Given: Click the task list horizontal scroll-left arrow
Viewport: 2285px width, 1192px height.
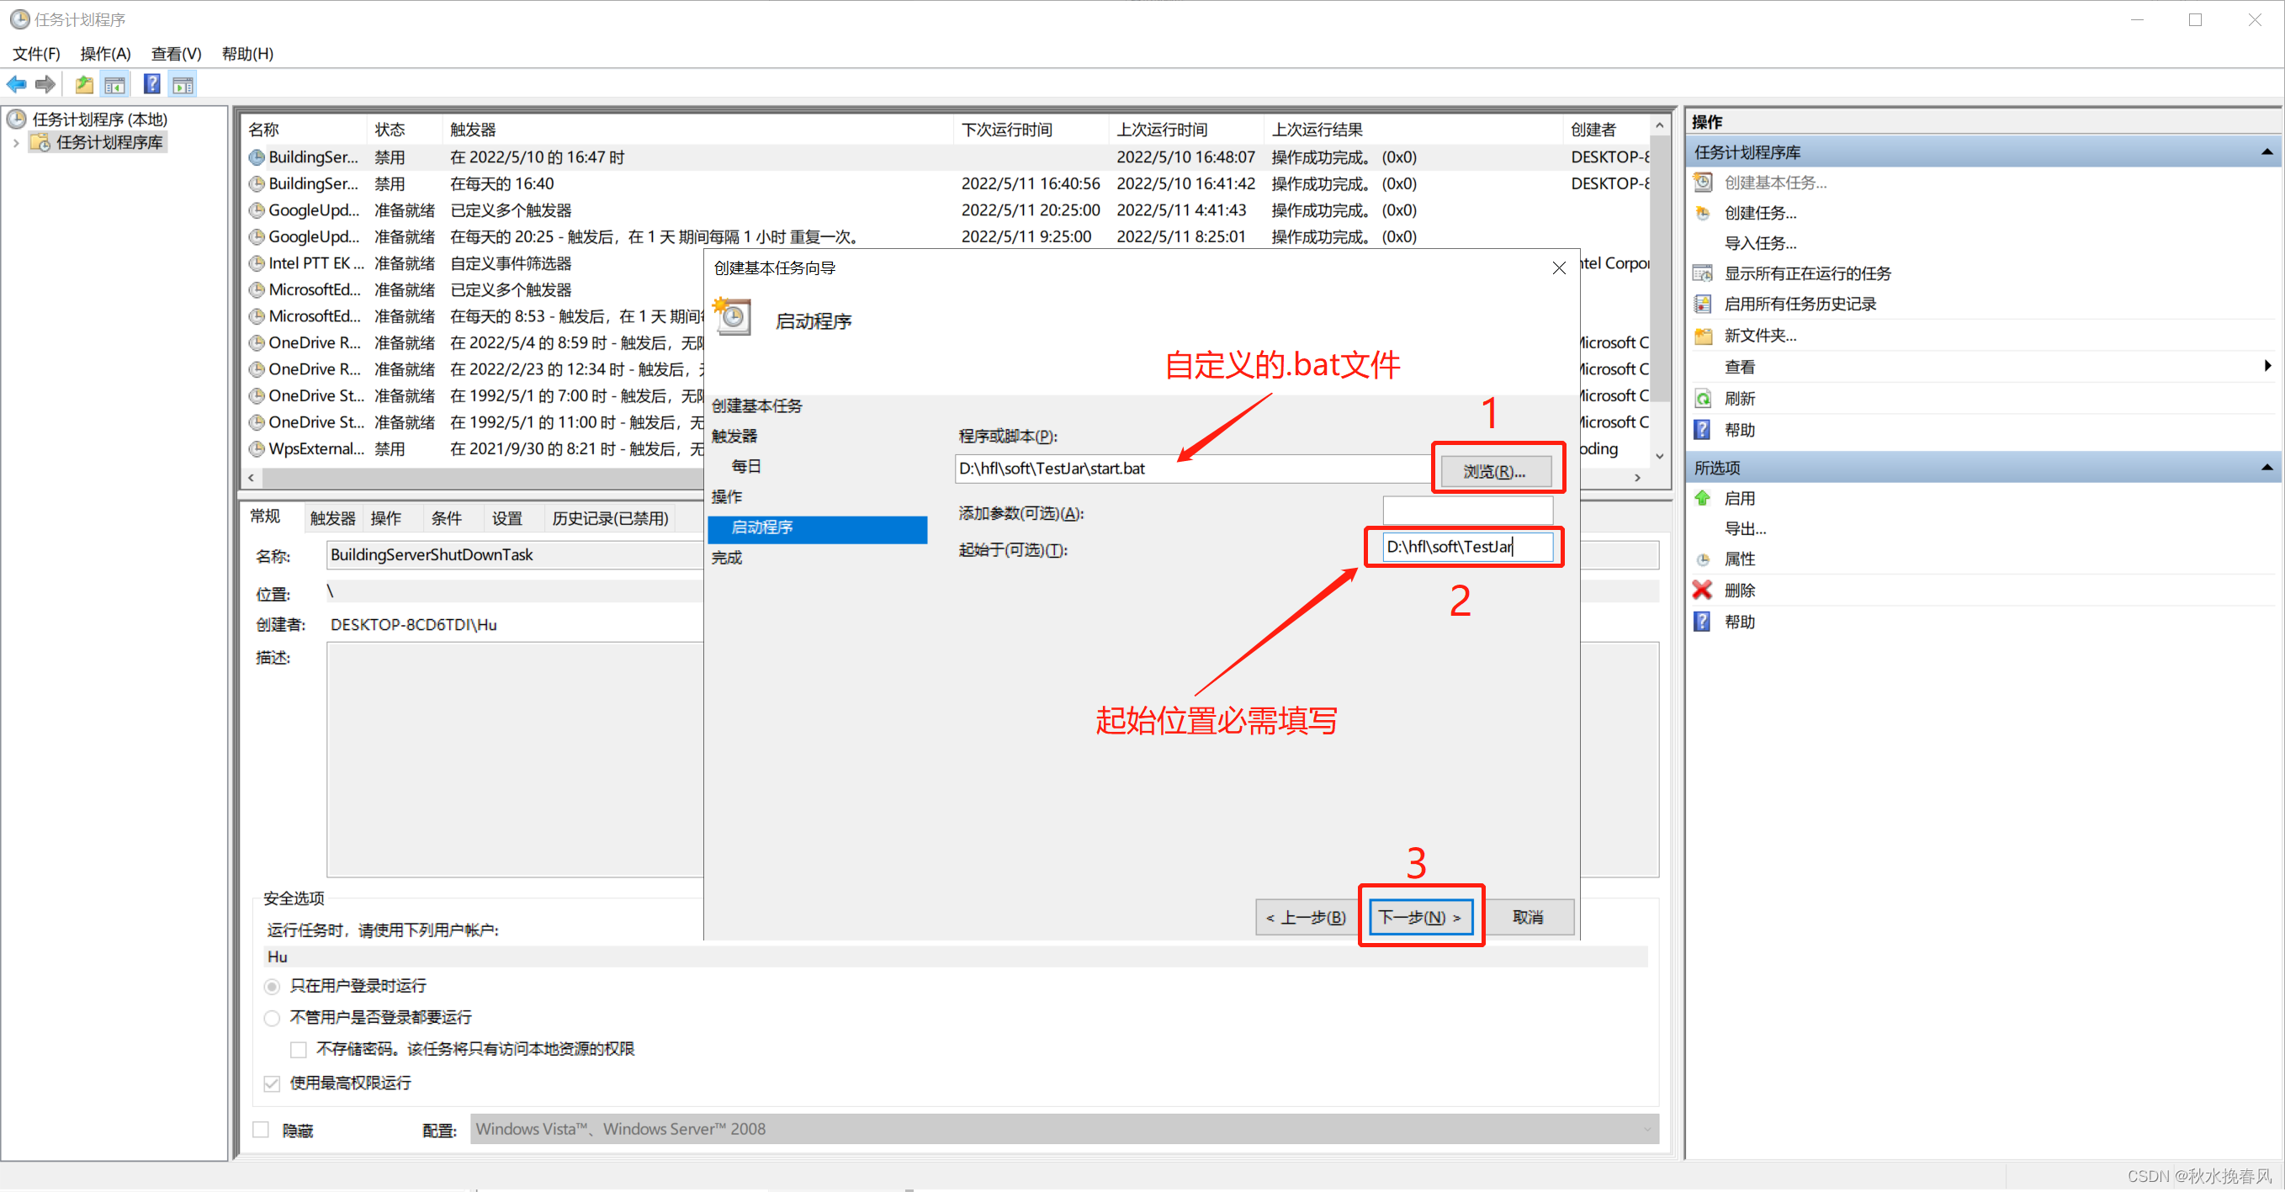Looking at the screenshot, I should click(251, 477).
